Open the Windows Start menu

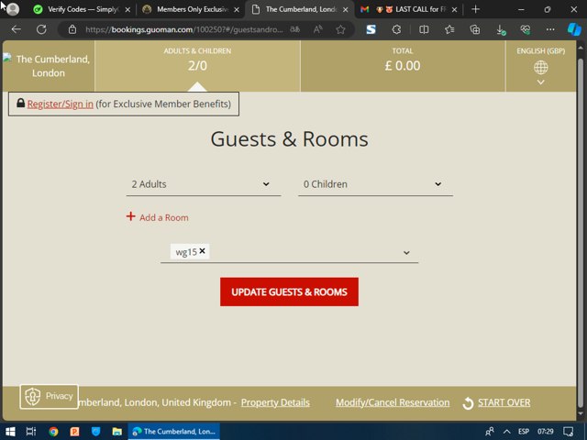pos(10,432)
